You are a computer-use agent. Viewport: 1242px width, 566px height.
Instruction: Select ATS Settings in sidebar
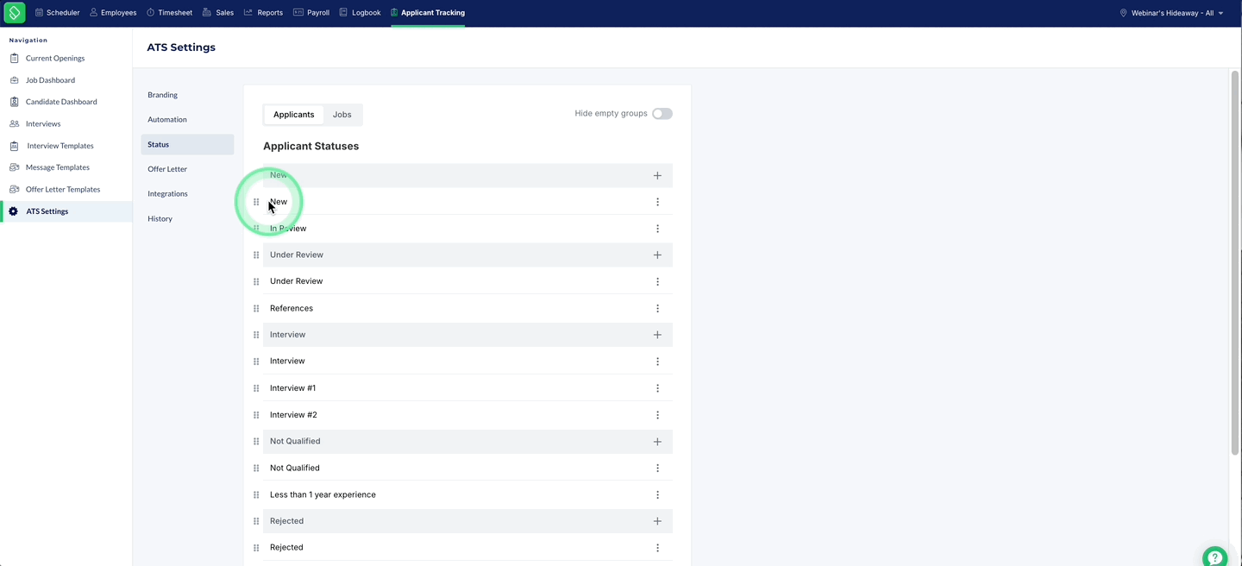(66, 211)
